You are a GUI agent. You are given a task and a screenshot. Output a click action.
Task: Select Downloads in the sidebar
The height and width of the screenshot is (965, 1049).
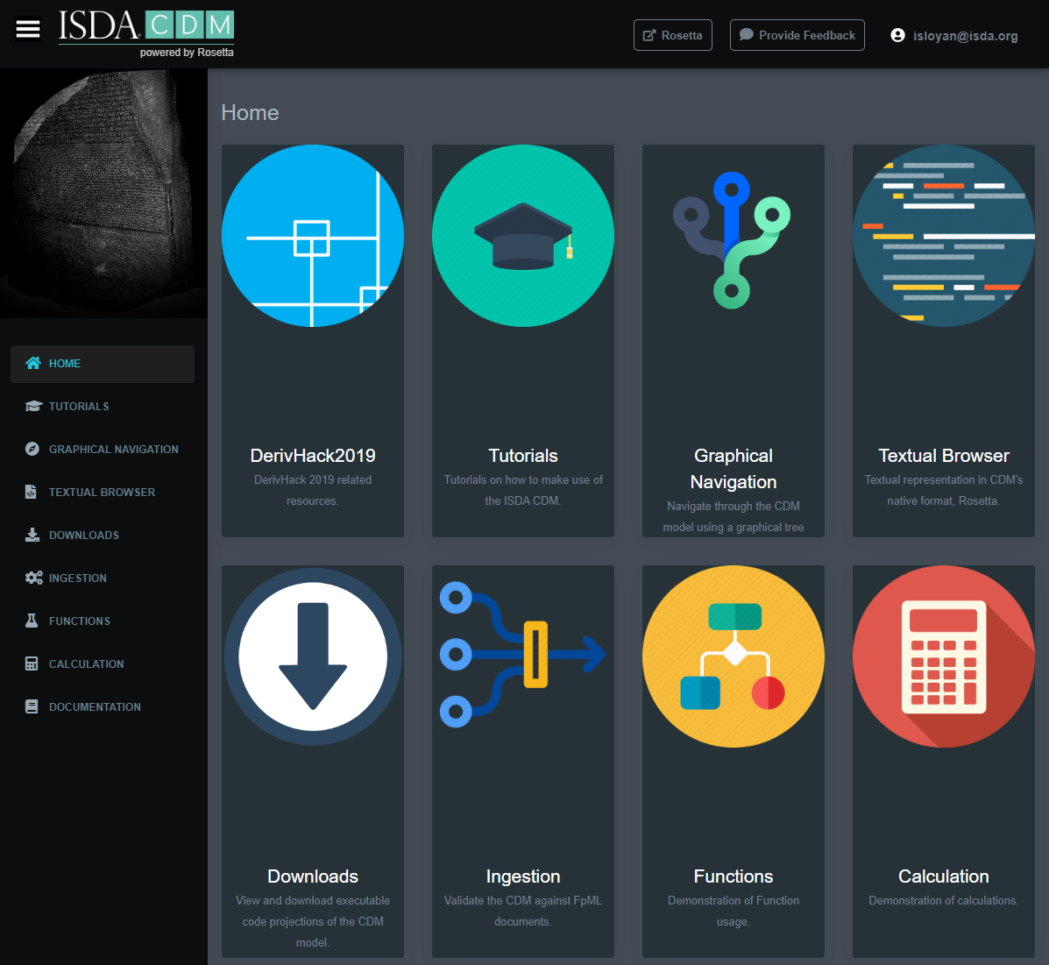(103, 535)
